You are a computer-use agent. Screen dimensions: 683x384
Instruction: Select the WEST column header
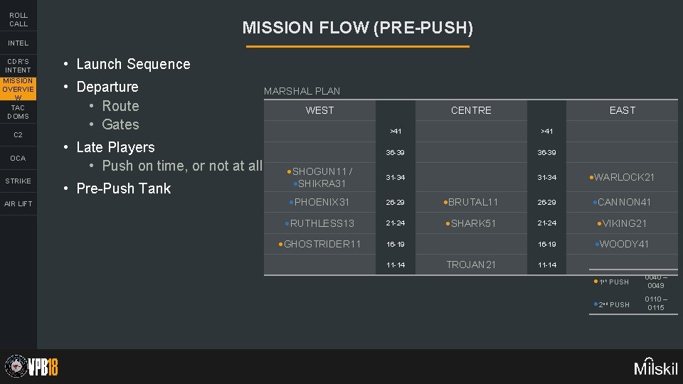(x=319, y=110)
